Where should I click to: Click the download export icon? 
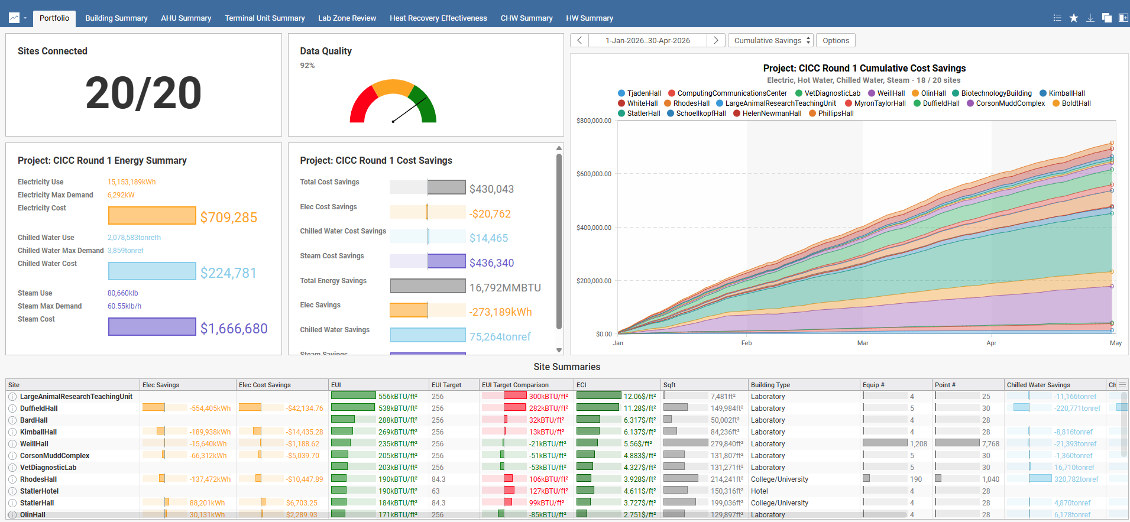[x=1090, y=18]
